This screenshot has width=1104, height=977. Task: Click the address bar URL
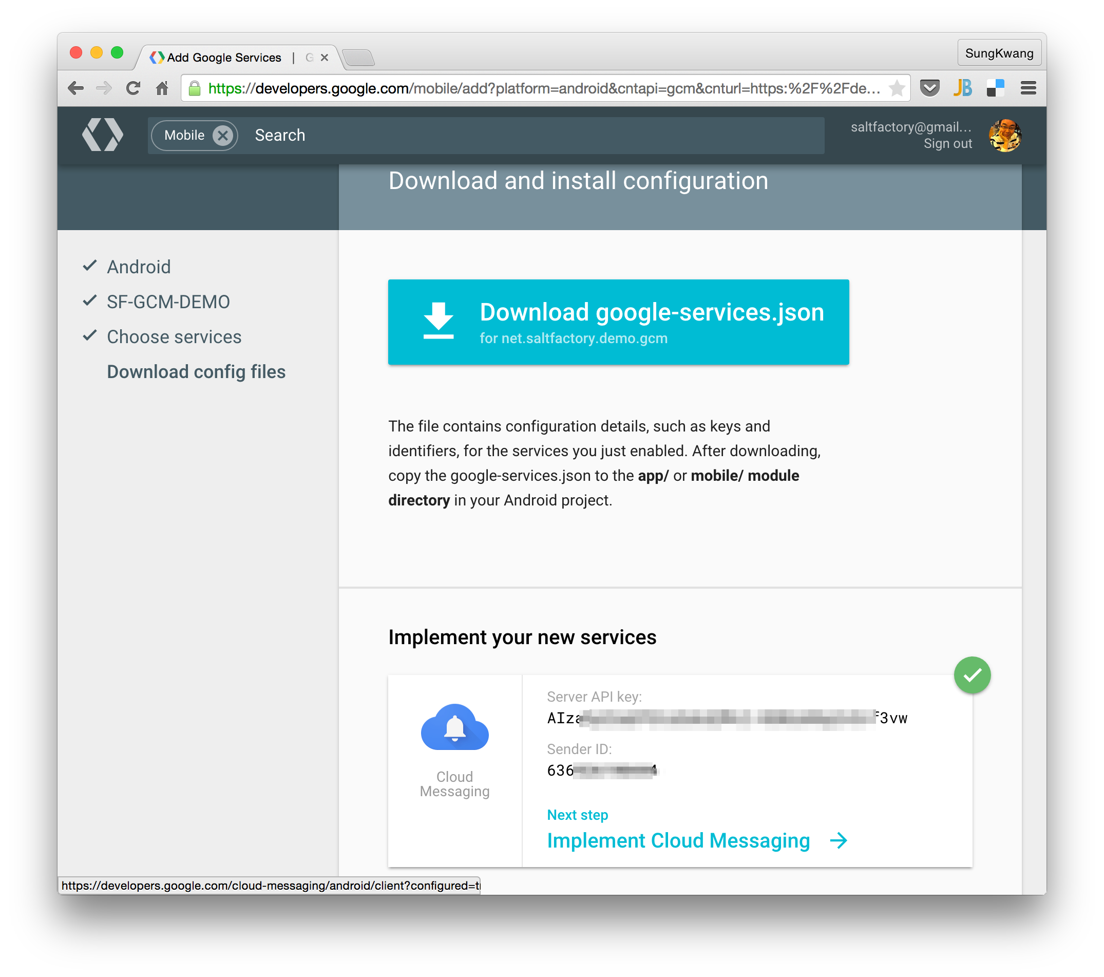click(544, 88)
